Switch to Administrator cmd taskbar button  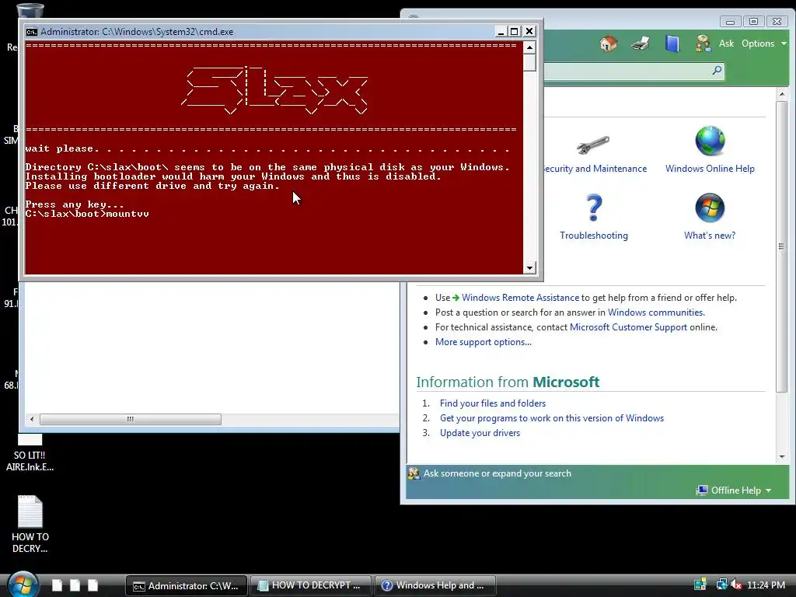click(x=187, y=586)
